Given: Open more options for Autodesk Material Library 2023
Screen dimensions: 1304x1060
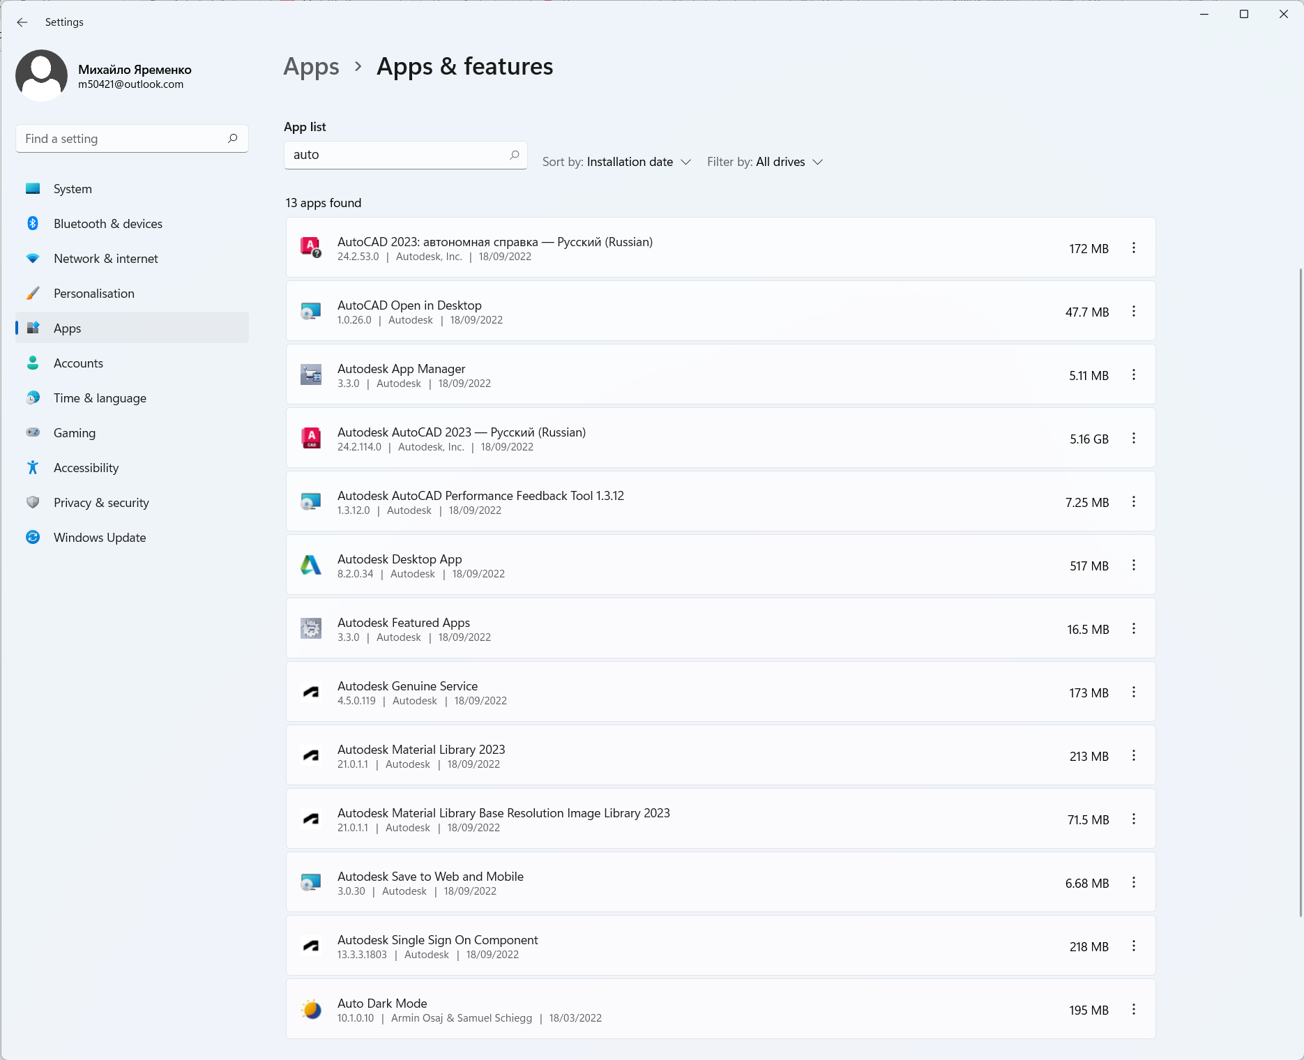Looking at the screenshot, I should 1134,756.
